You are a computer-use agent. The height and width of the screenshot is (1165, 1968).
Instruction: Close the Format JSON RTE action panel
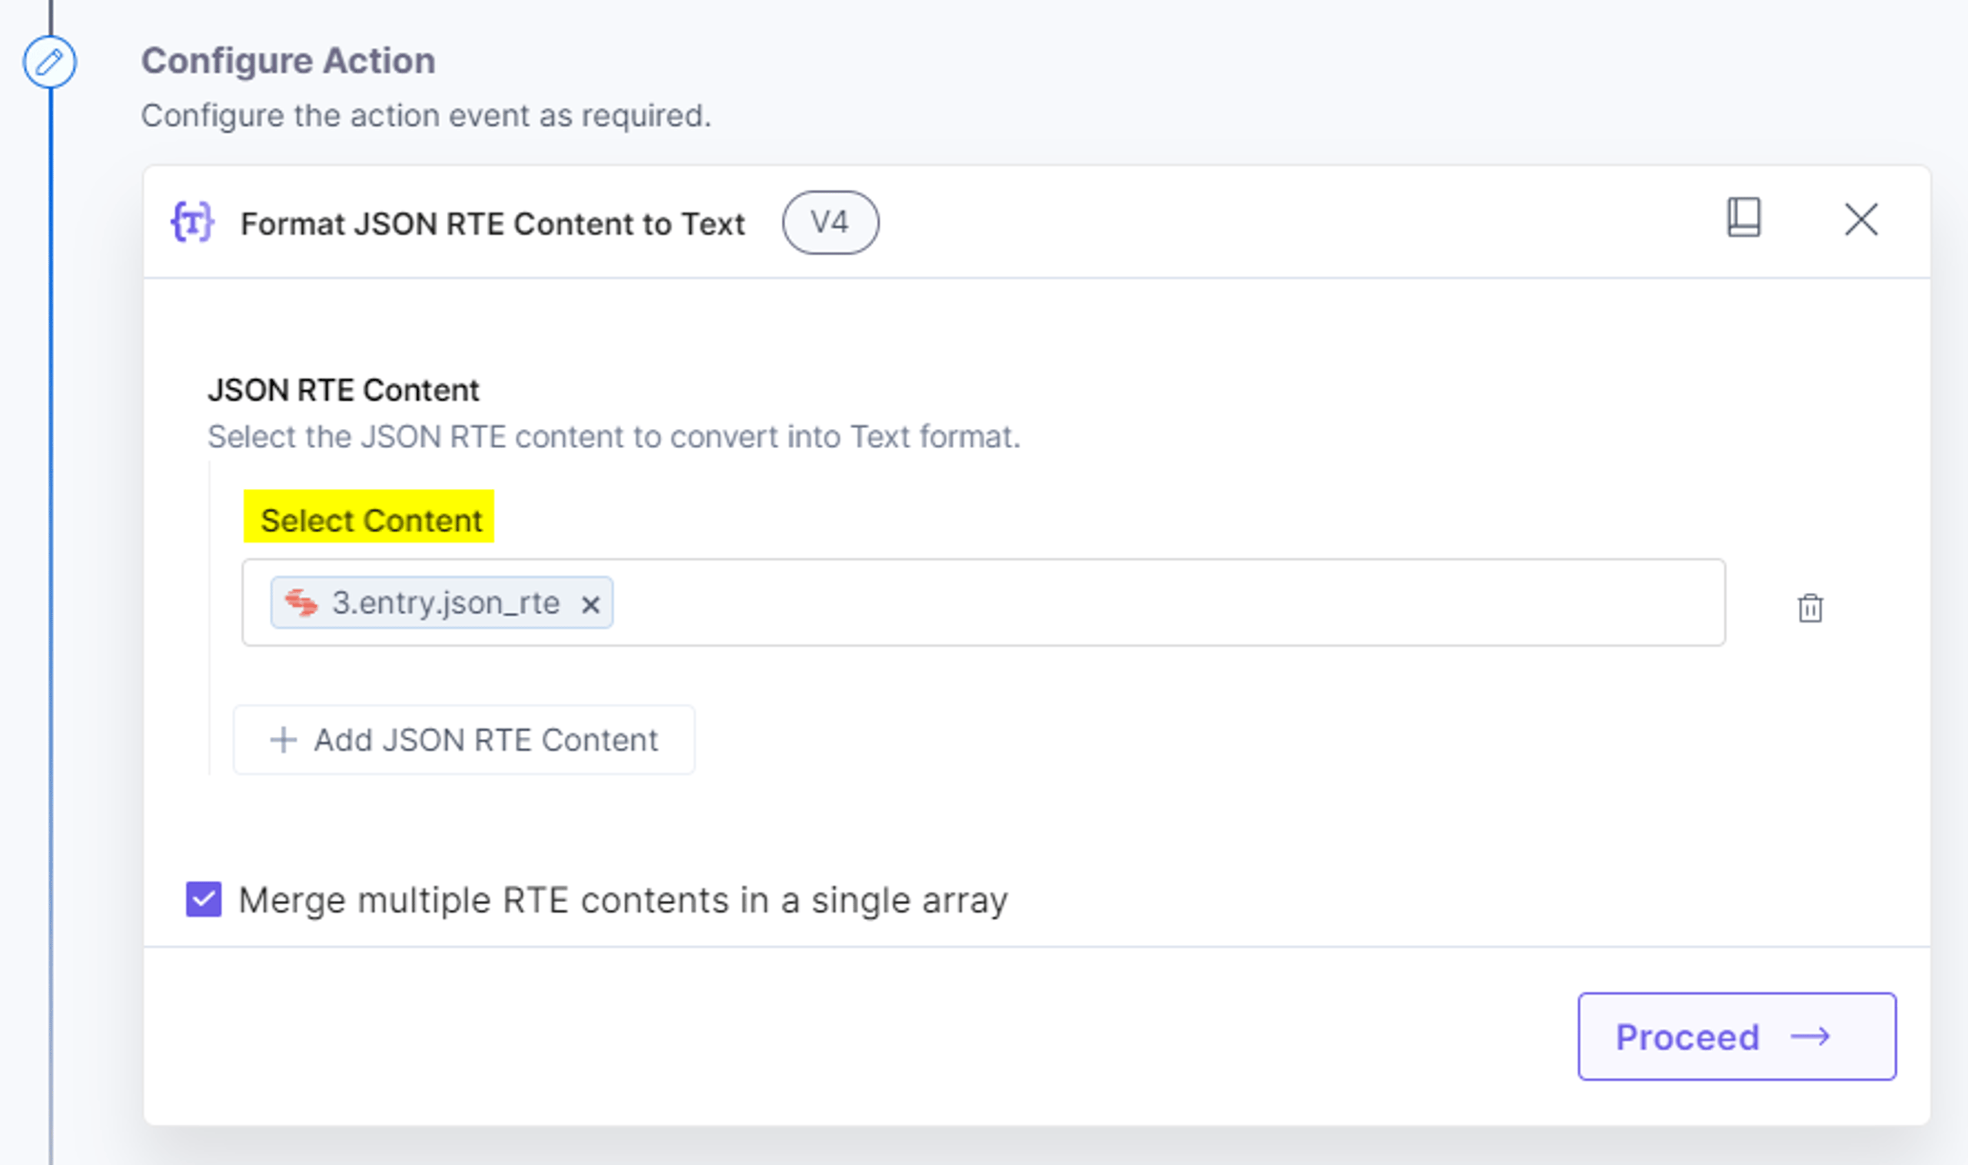click(1860, 219)
